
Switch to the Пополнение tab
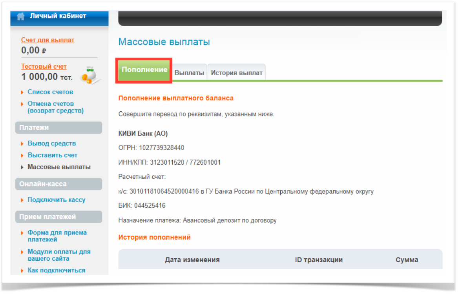[x=144, y=70]
